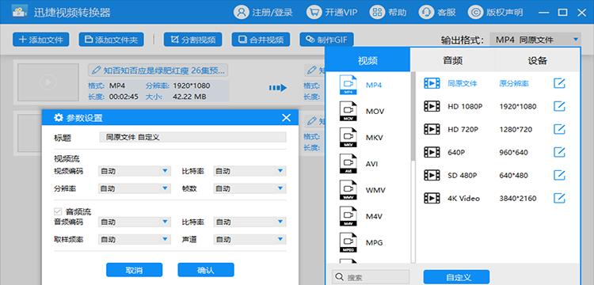Select the MOV format file icon

[348, 112]
